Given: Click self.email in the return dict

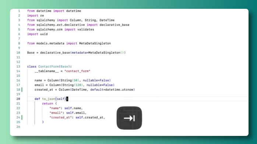Looking at the screenshot, I should (75, 113).
